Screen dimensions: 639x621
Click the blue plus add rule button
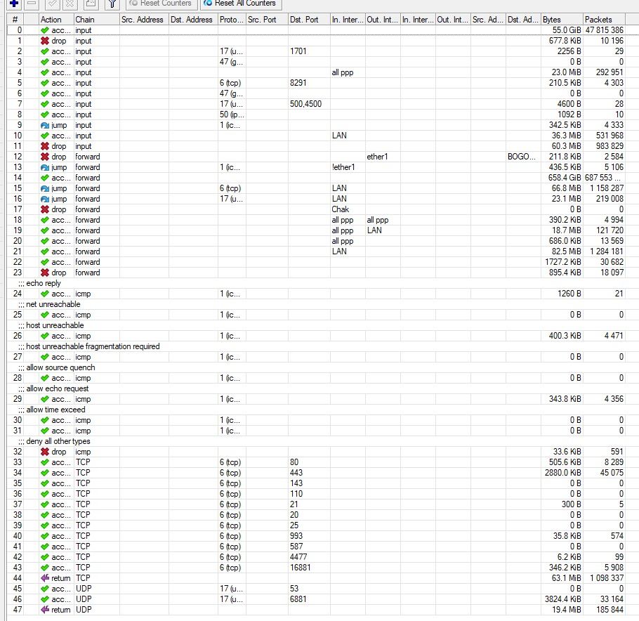coord(14,4)
